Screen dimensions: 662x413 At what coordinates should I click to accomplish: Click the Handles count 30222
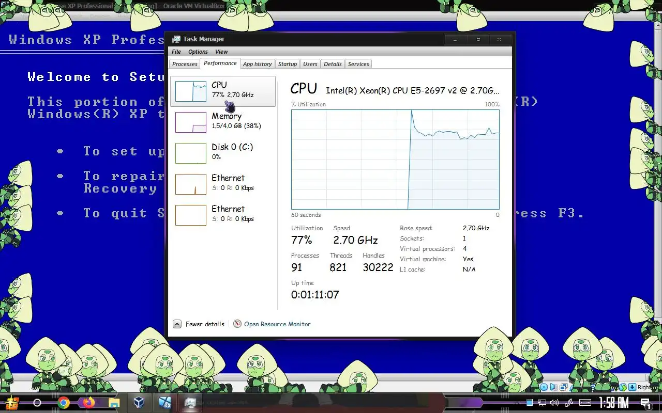pyautogui.click(x=378, y=267)
